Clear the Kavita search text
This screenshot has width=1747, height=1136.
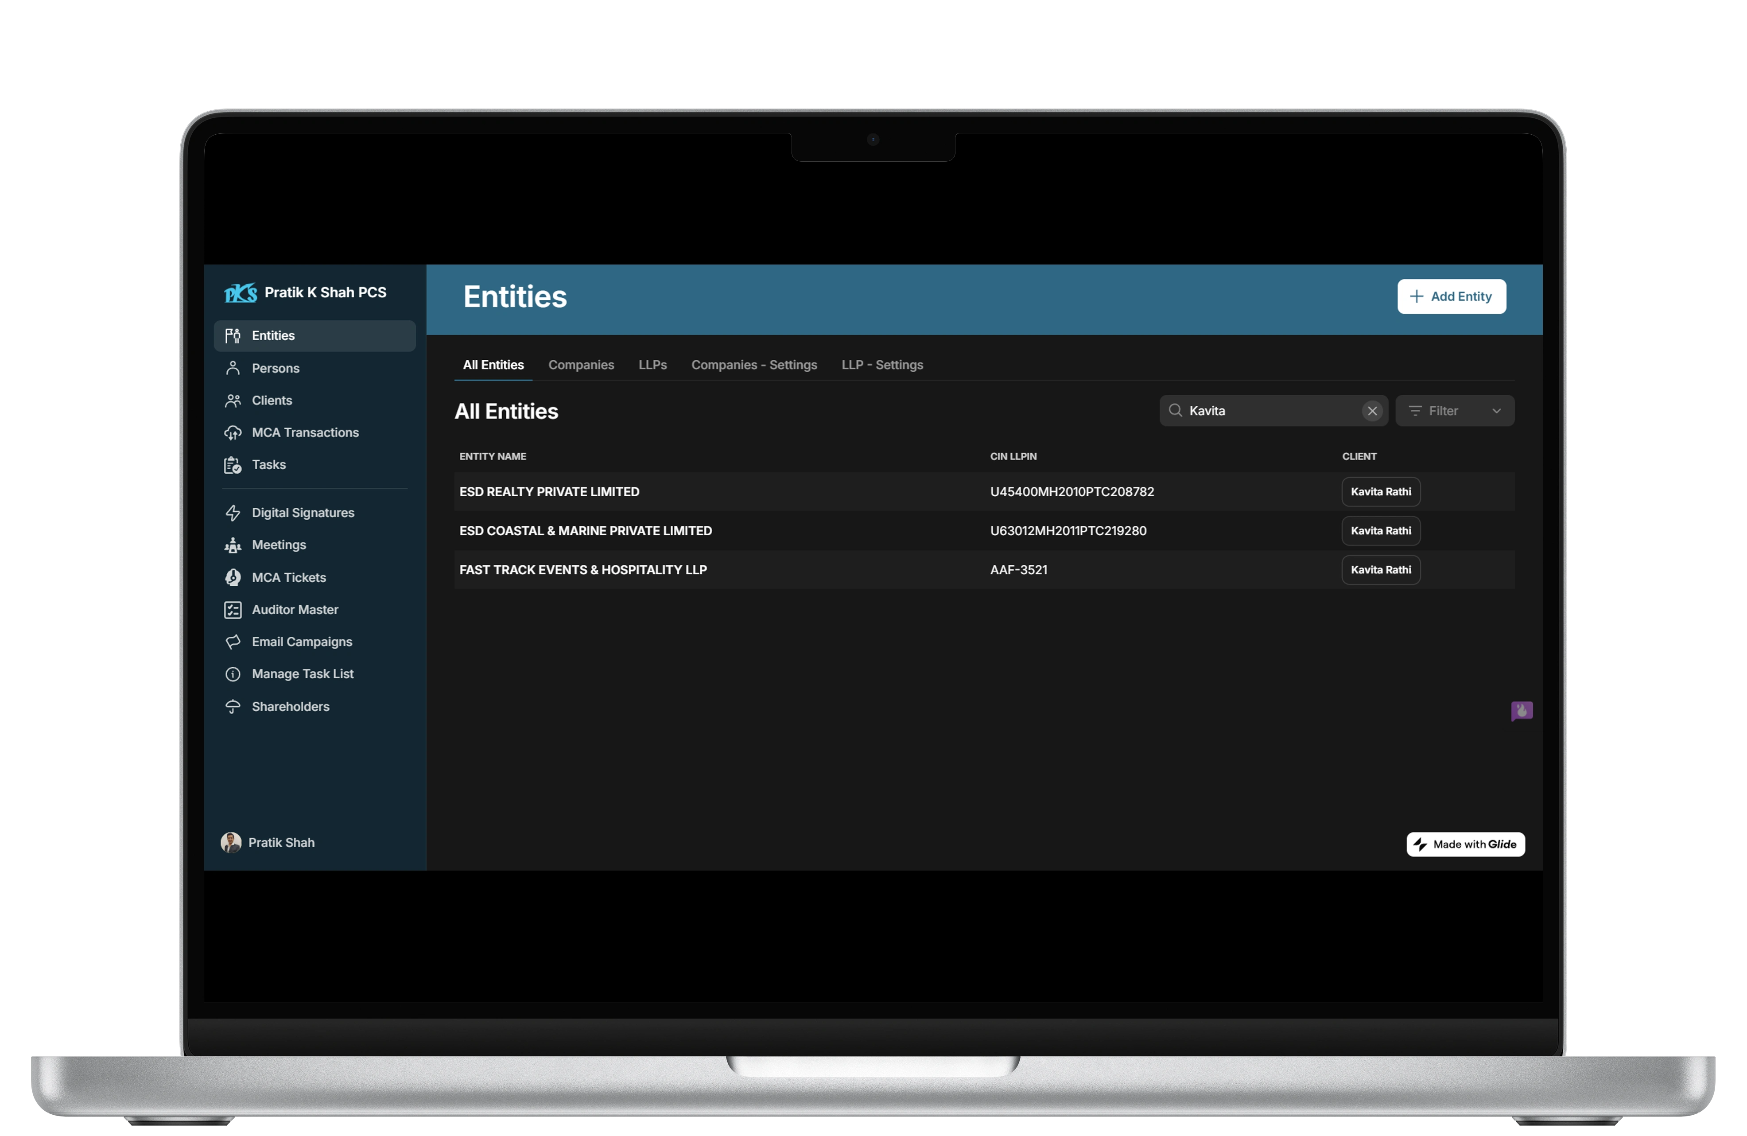pyautogui.click(x=1371, y=411)
